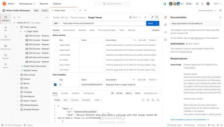Enable the media.fields query param checkbox
224x127 pixels.
[x=55, y=55]
